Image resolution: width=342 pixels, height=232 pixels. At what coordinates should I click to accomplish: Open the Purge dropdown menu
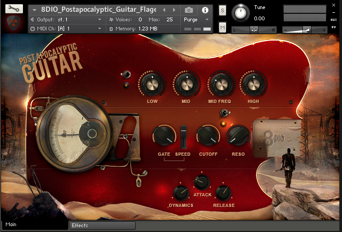196,20
